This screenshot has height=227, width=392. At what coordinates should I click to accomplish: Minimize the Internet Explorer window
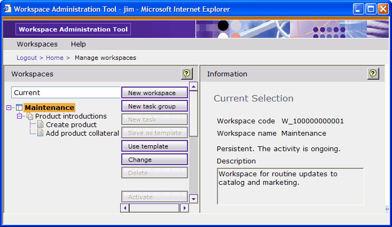point(358,9)
